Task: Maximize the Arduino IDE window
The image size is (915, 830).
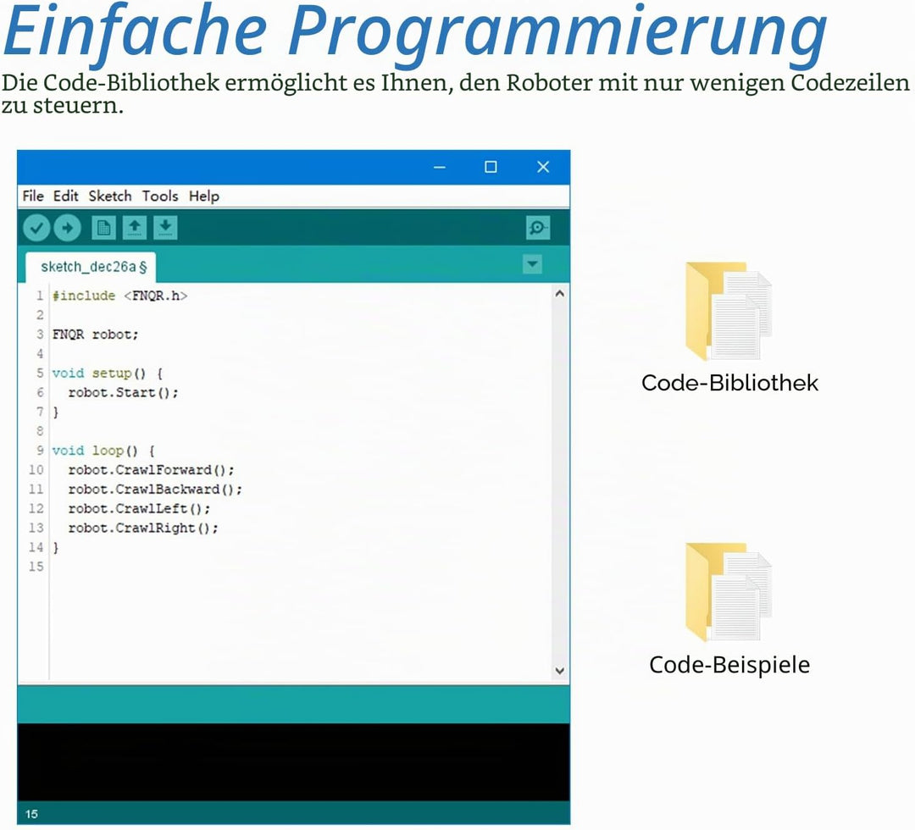Action: point(491,168)
